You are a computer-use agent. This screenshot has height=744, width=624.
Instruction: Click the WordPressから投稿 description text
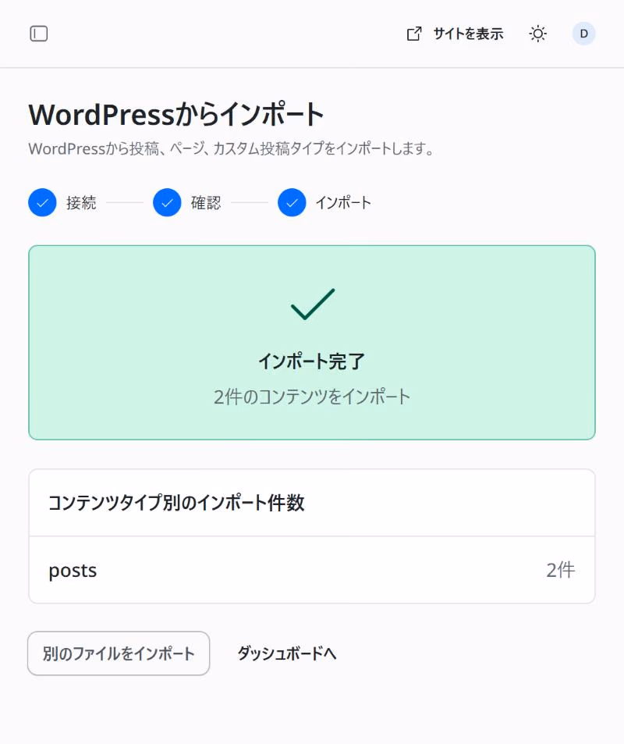click(232, 148)
